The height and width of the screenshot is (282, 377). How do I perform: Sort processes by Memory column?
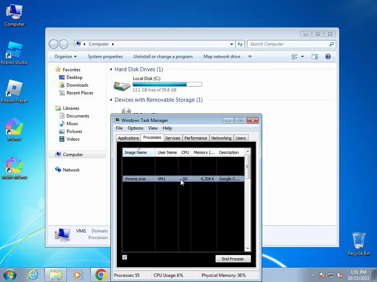click(x=204, y=152)
